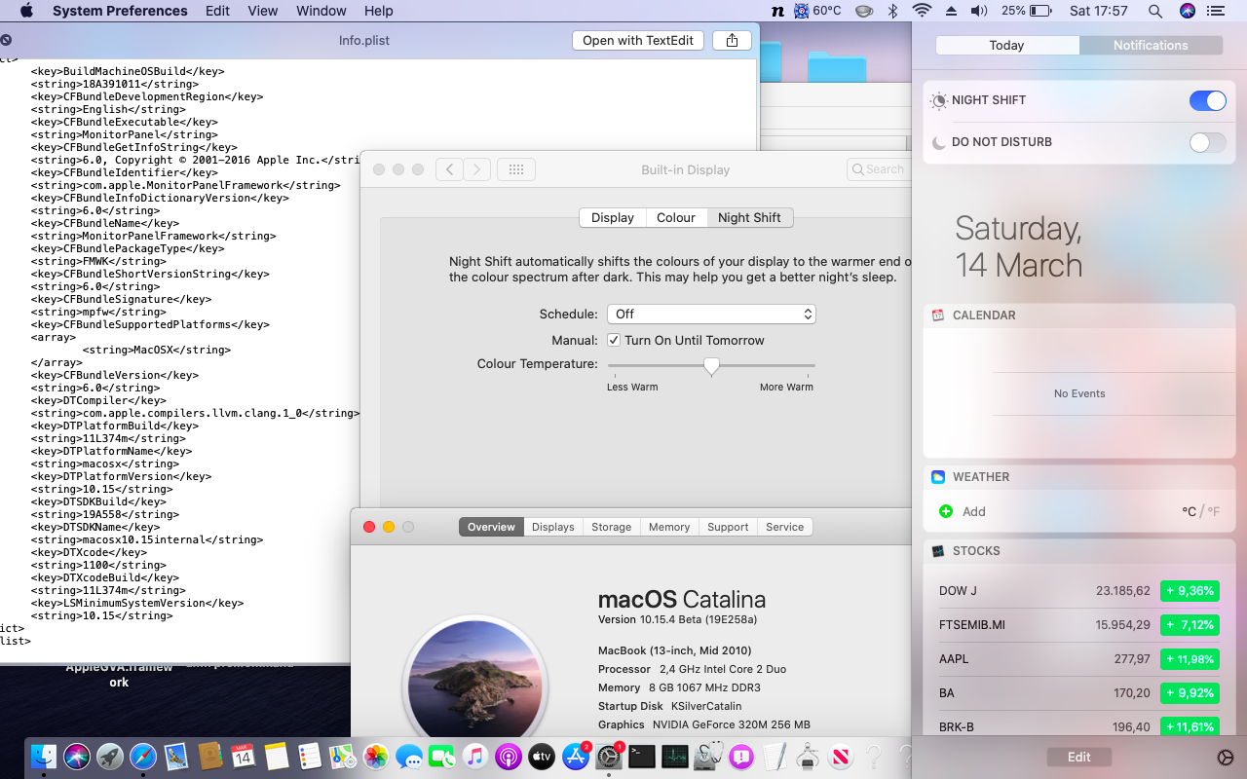Open Activity Monitor in Dock
This screenshot has width=1247, height=779.
(675, 757)
